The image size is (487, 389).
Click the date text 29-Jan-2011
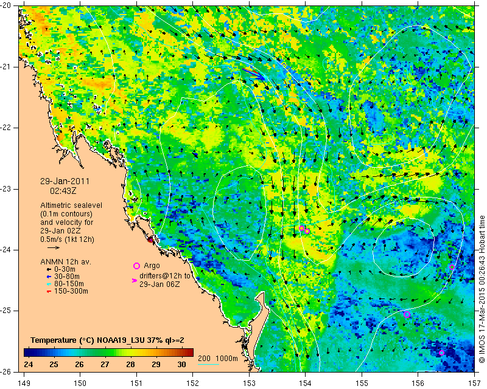65,181
